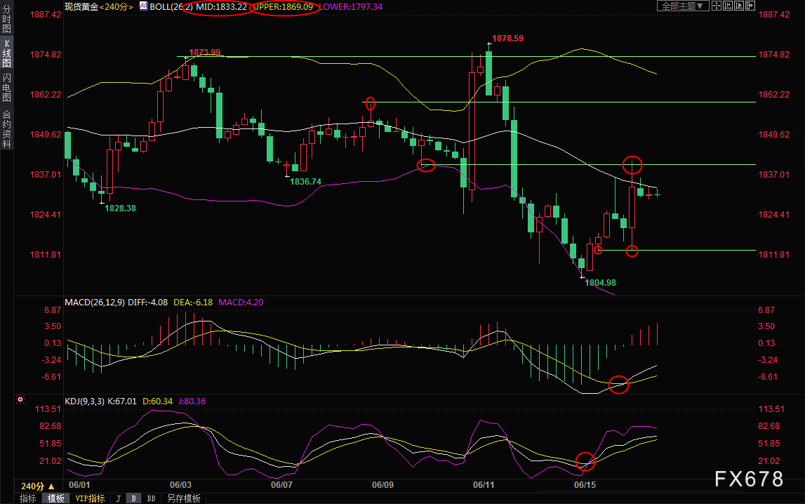Image resolution: width=805 pixels, height=504 pixels.
Task: Open the <240分> timeframe selector in the chart title
Action: pyautogui.click(x=116, y=6)
